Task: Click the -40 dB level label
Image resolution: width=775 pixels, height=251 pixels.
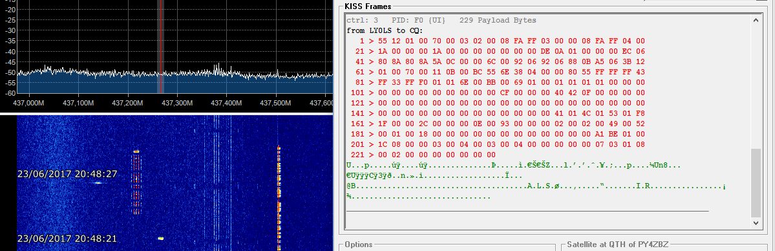Action: click(x=10, y=52)
